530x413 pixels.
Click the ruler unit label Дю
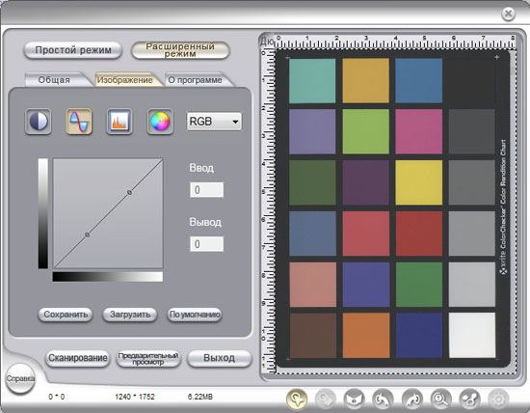pos(267,41)
